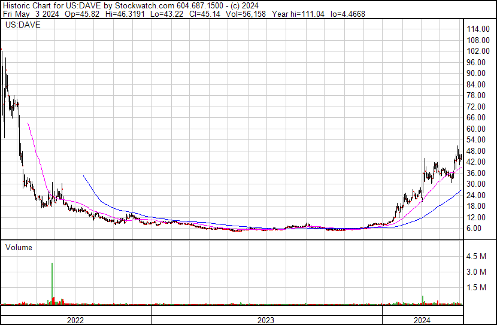Image resolution: width=497 pixels, height=325 pixels.
Task: Click the 'Year hi=111.04' text
Action: (x=298, y=14)
